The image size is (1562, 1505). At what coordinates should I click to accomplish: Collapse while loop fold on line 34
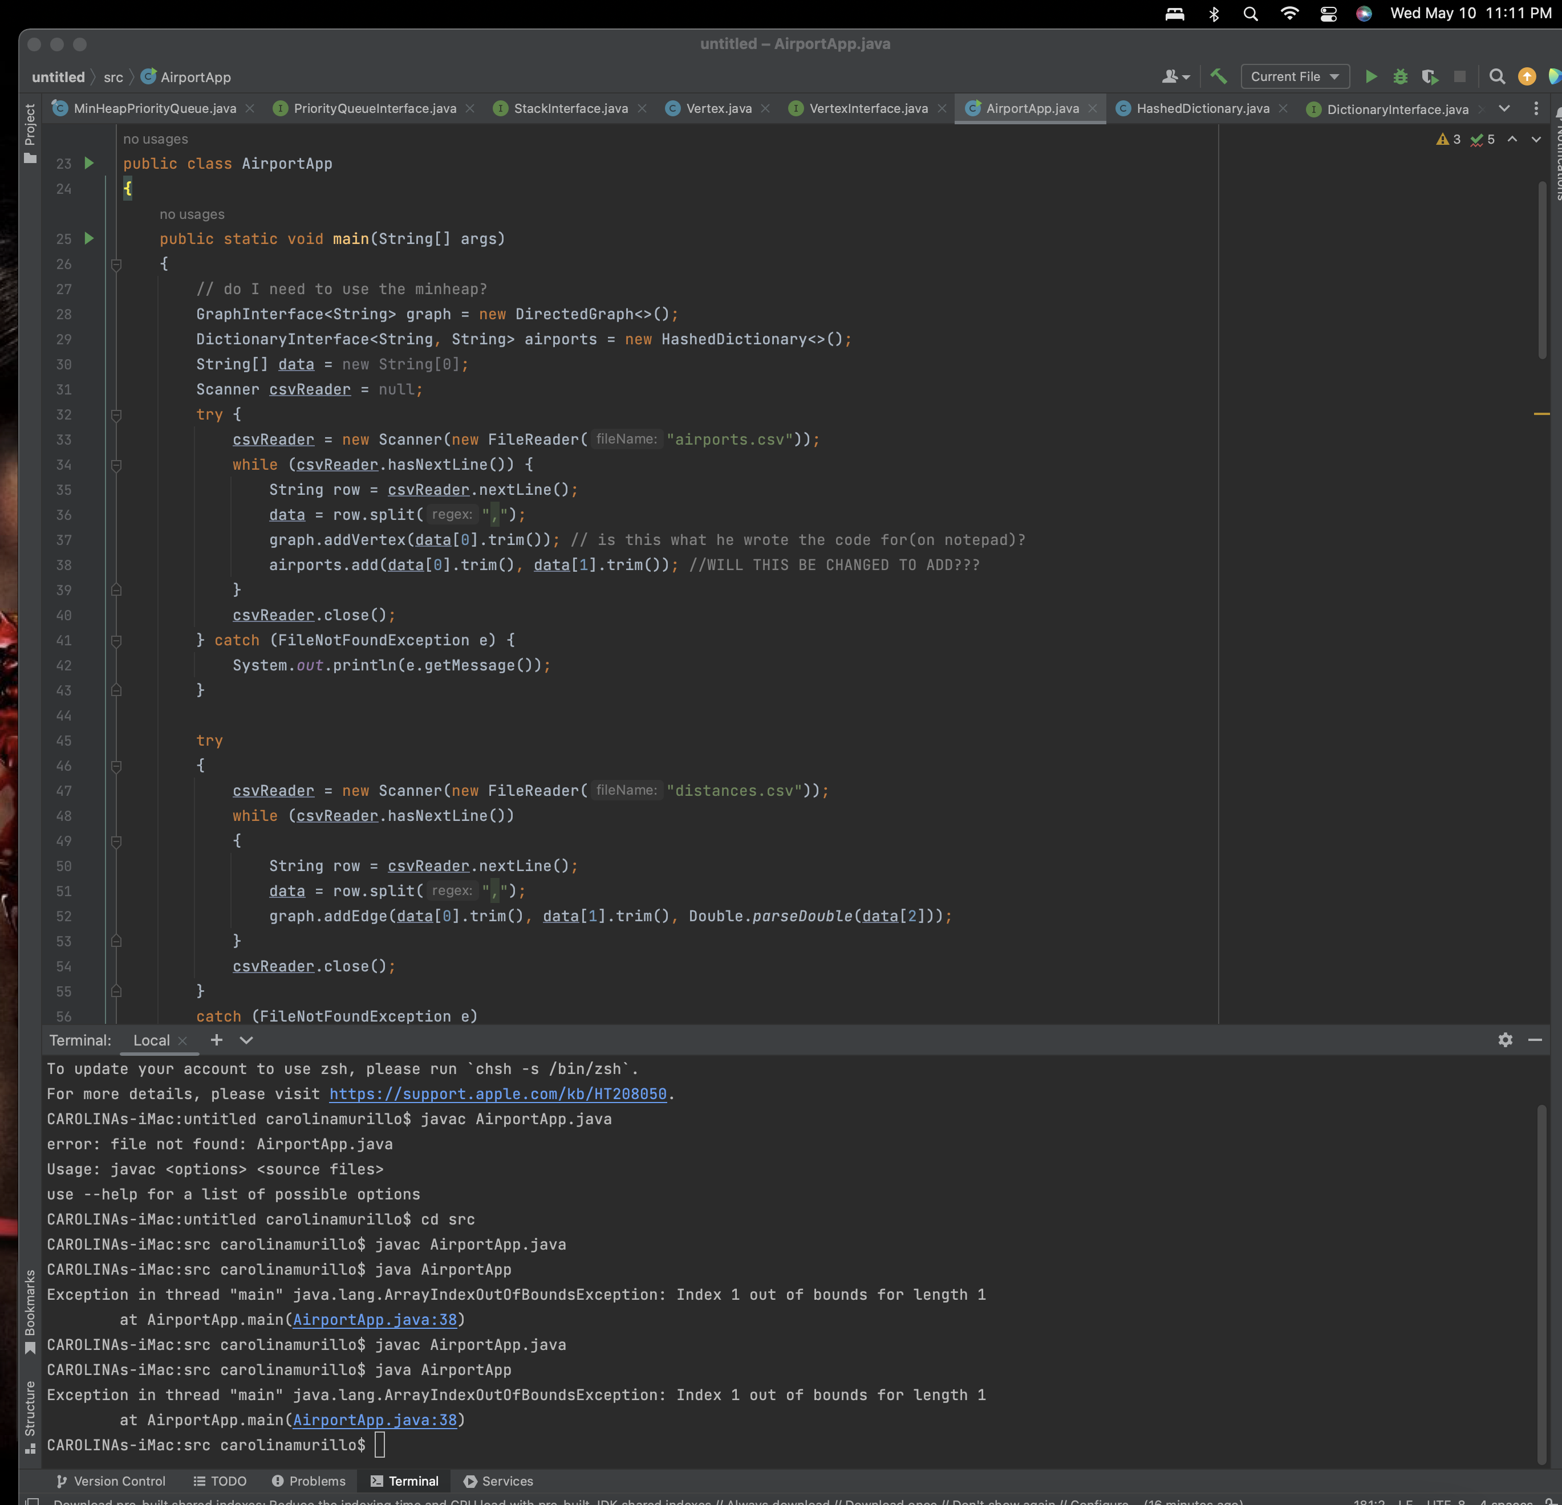pos(116,465)
